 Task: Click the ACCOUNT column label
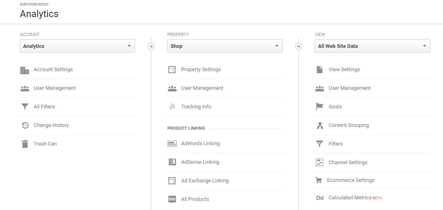[30, 34]
